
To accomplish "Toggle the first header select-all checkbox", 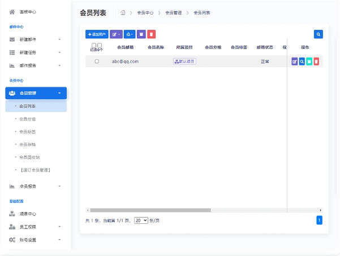I will pyautogui.click(x=94, y=45).
